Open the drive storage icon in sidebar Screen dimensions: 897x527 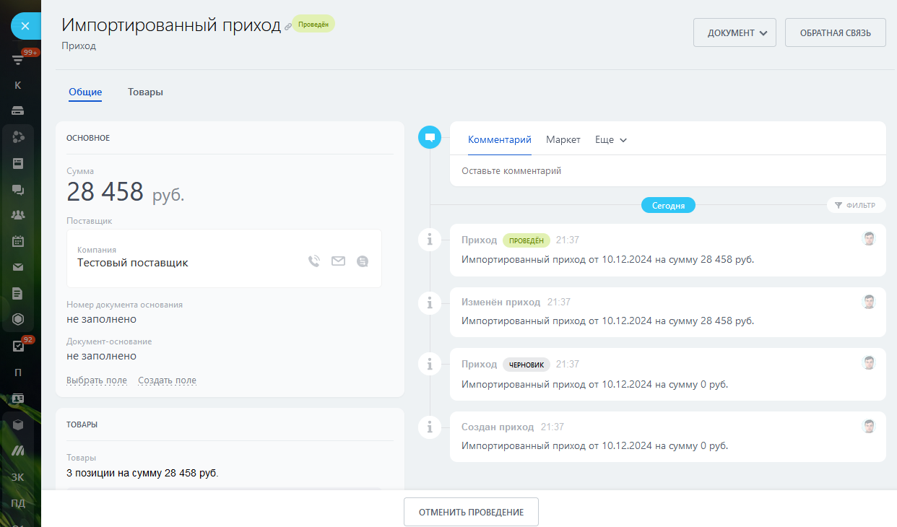coord(18,110)
